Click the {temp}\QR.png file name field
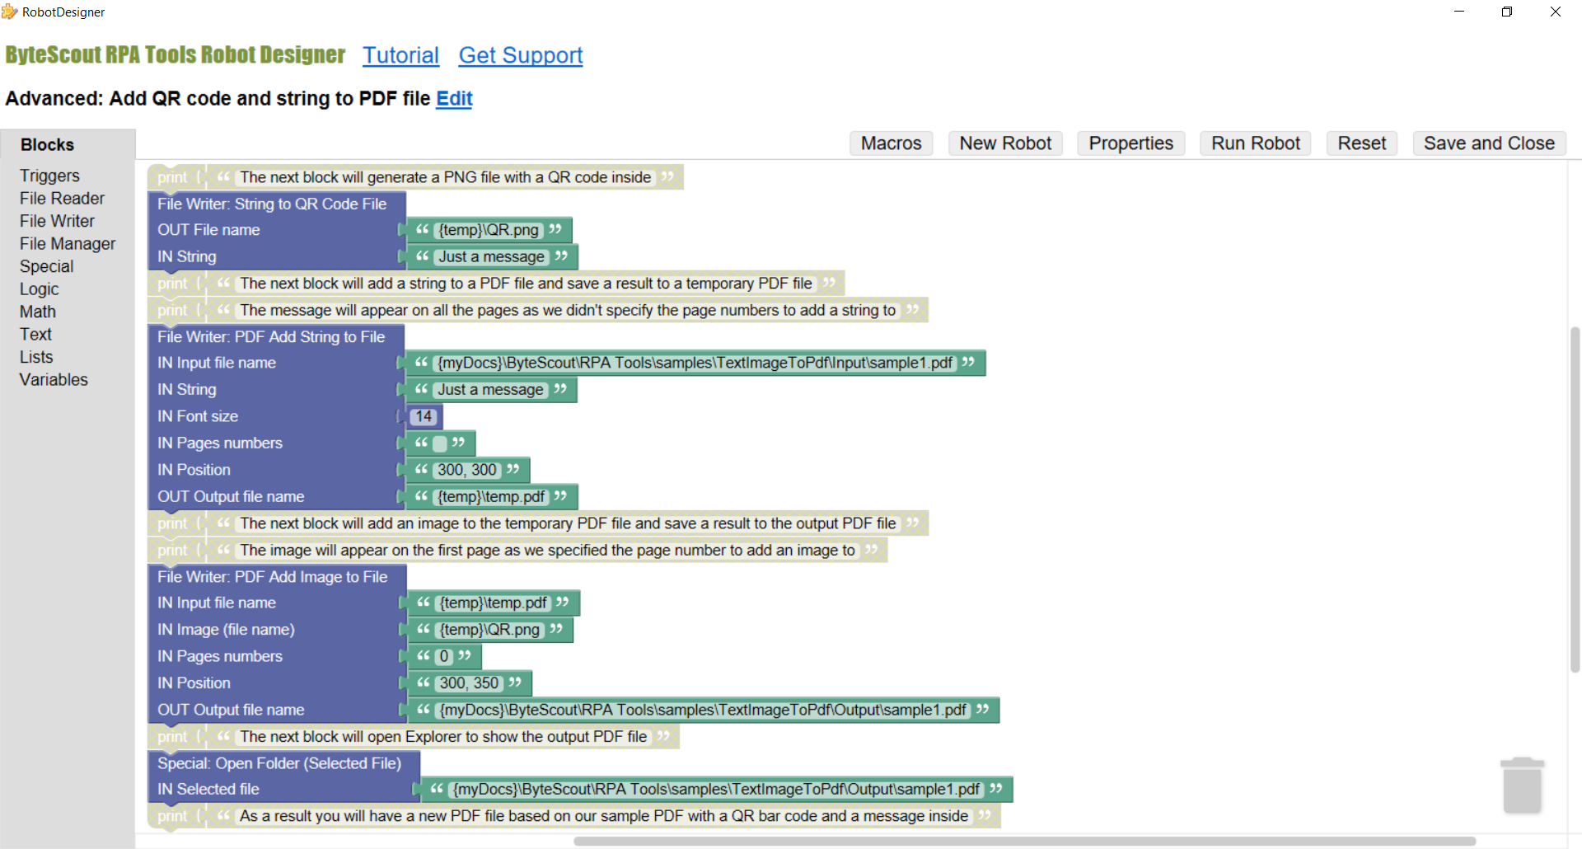 pos(489,230)
